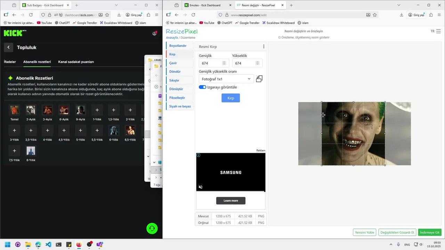445x250 pixels.
Task: Select Çevir in ResizePixel sidebar
Action: (x=180, y=63)
